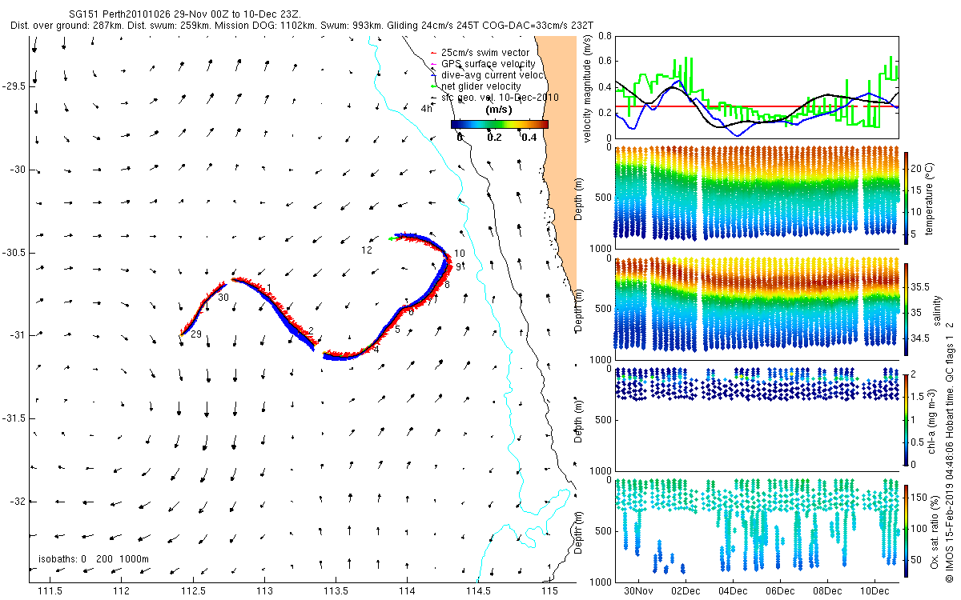
Task: Select the "25cm/s swim vector" legend entry
Action: point(485,53)
